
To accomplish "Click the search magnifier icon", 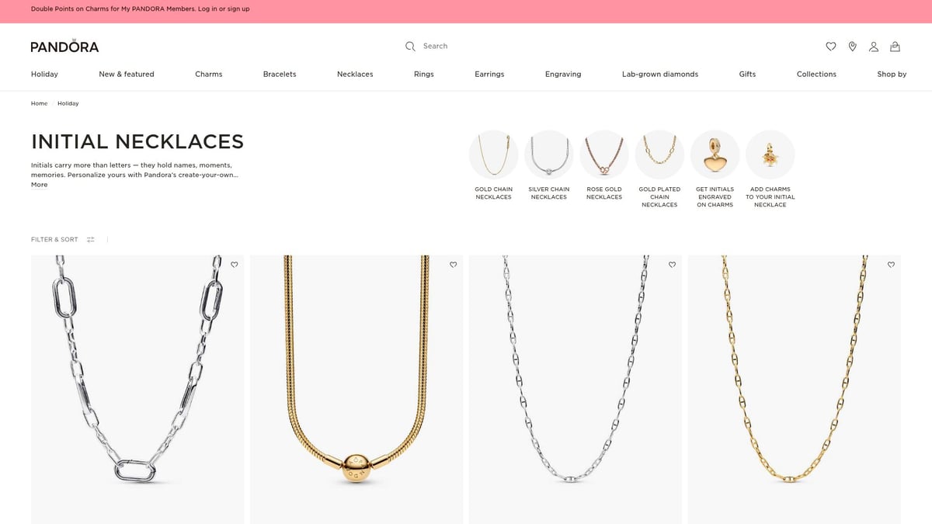I will [x=410, y=47].
